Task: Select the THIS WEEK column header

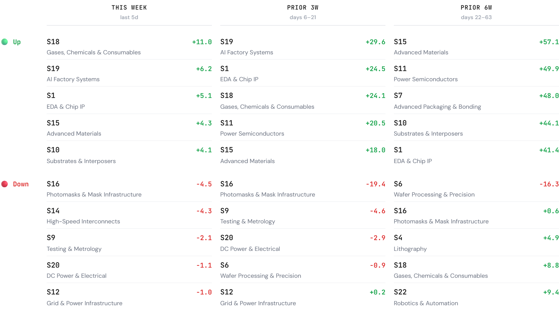Action: click(x=129, y=7)
